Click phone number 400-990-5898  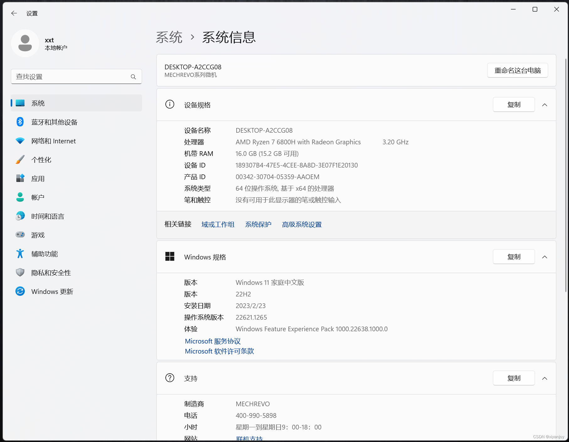pos(256,416)
